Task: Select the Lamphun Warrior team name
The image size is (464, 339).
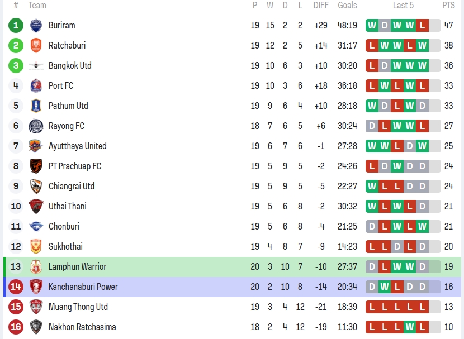Action: (77, 266)
